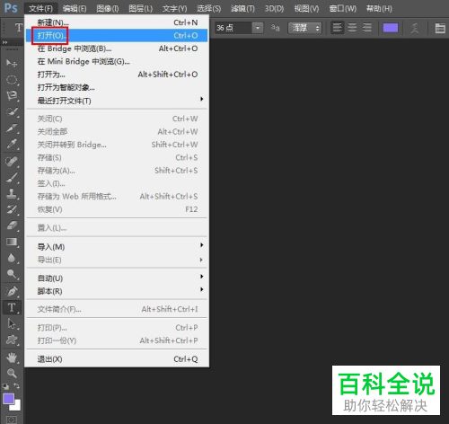Screen dimensions: 449x424
Task: Choose 在 Mini Bridge 中浏览(G)... entry
Action: coord(117,61)
